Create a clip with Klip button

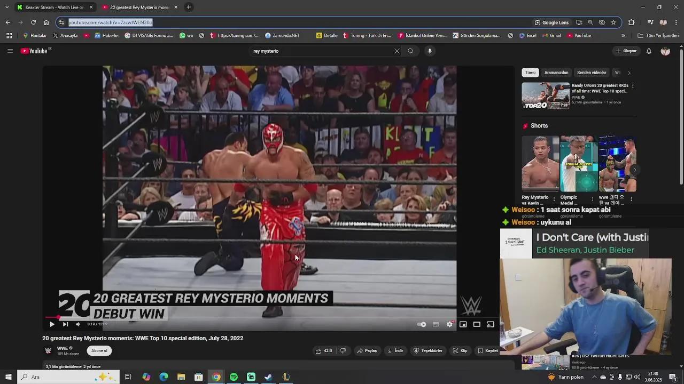[460, 351]
